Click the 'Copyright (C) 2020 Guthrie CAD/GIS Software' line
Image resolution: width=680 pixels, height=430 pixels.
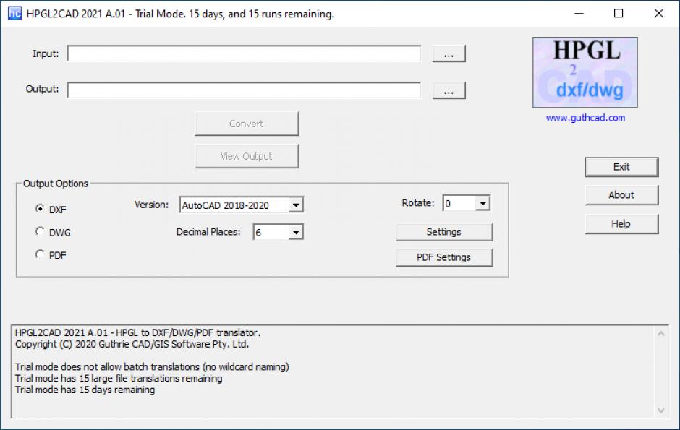pyautogui.click(x=132, y=344)
